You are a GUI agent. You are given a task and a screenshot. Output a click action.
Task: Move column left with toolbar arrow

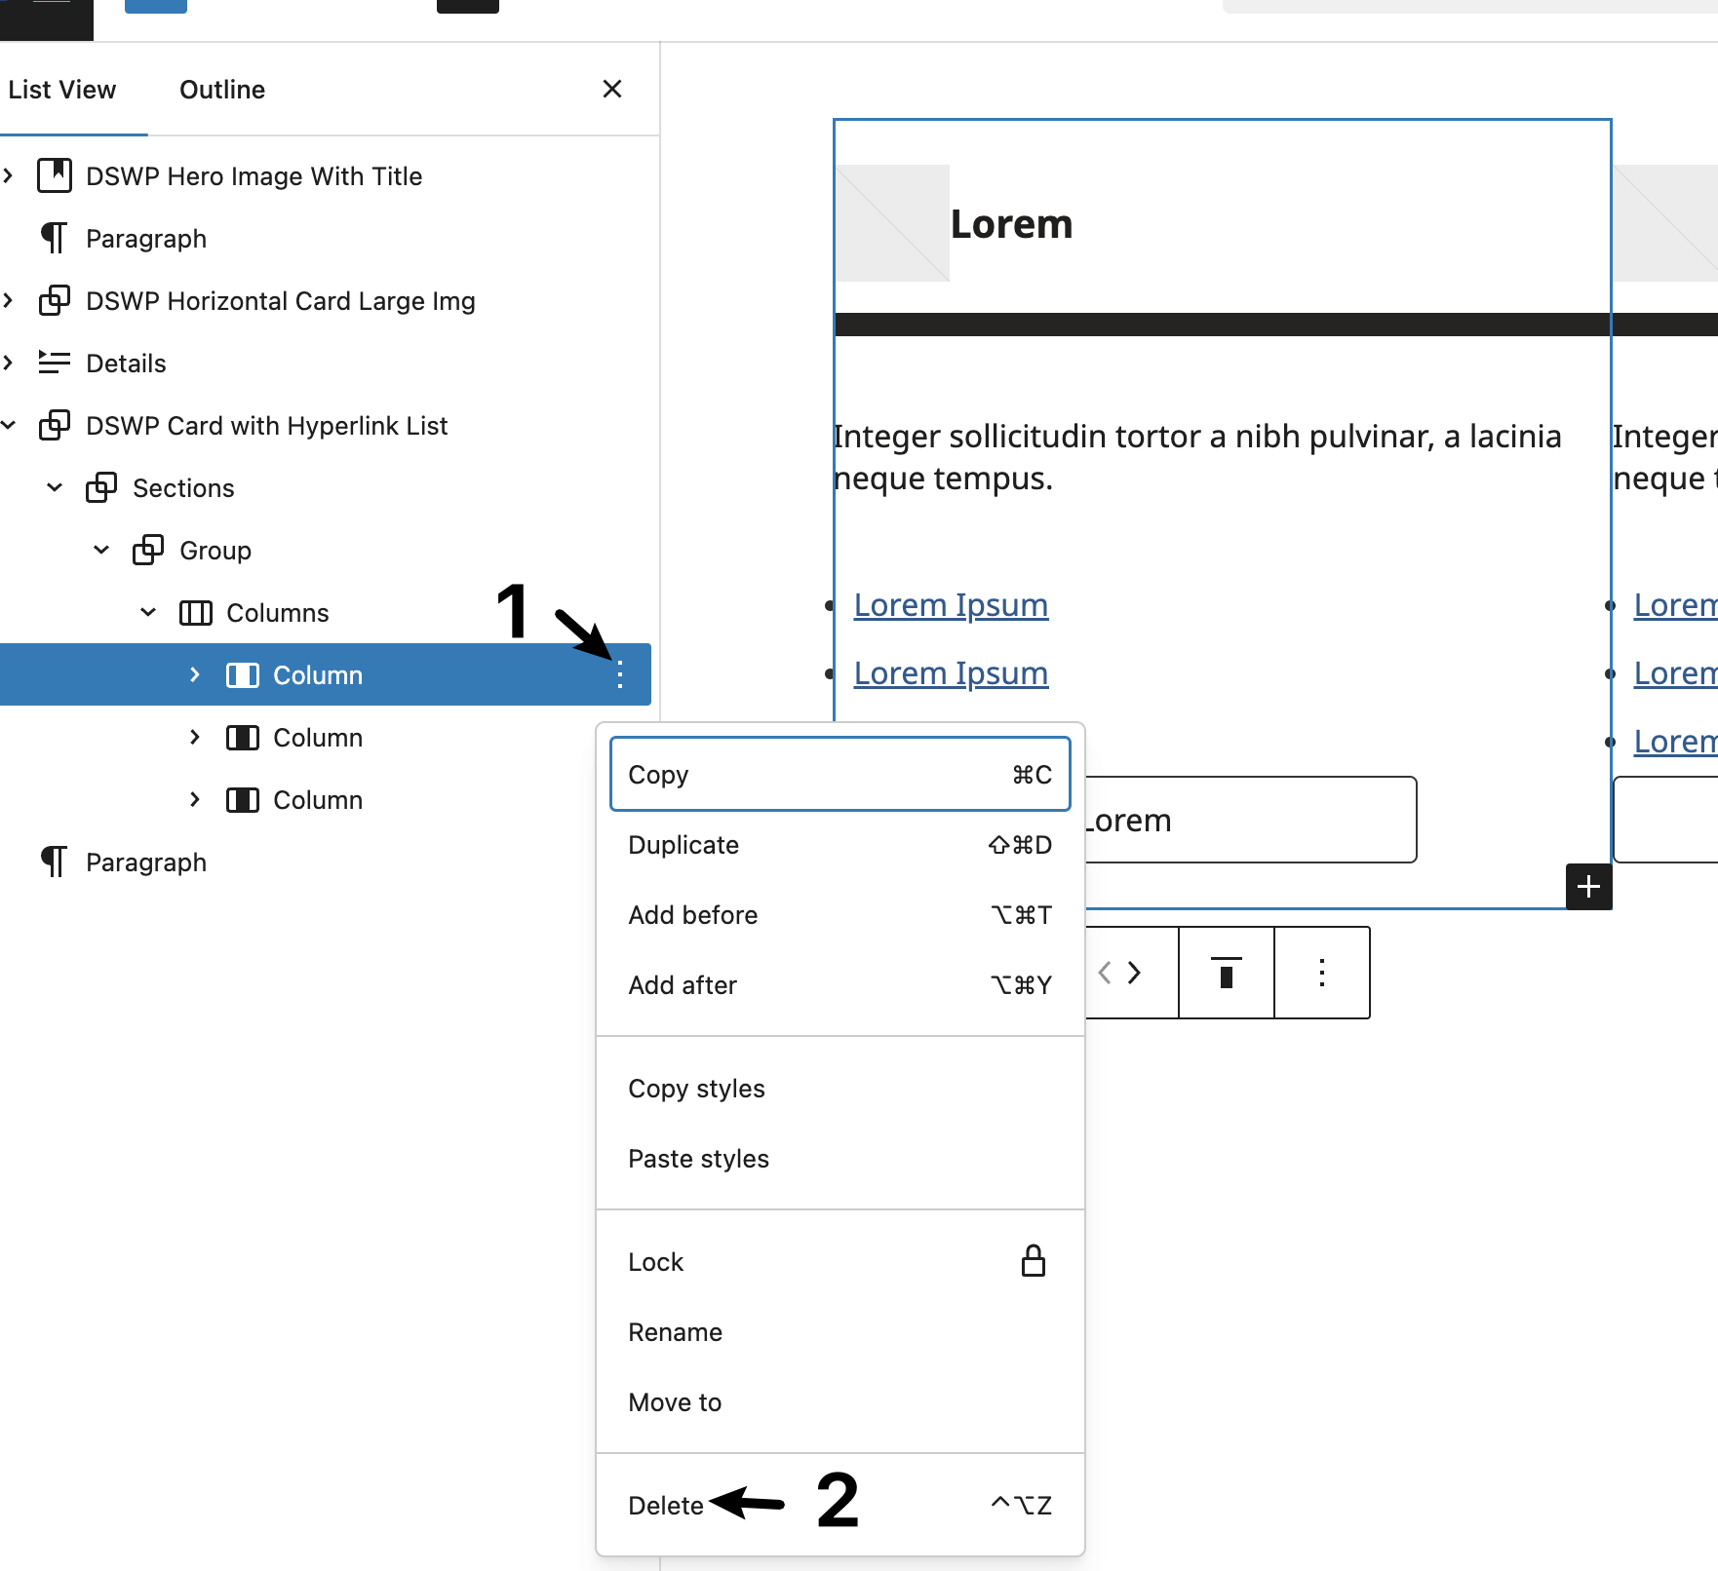[x=1104, y=972]
